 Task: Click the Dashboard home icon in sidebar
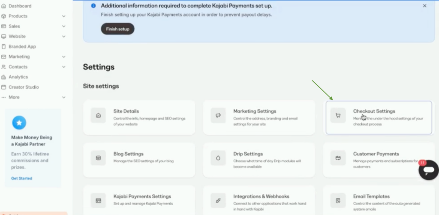pyautogui.click(x=3, y=6)
